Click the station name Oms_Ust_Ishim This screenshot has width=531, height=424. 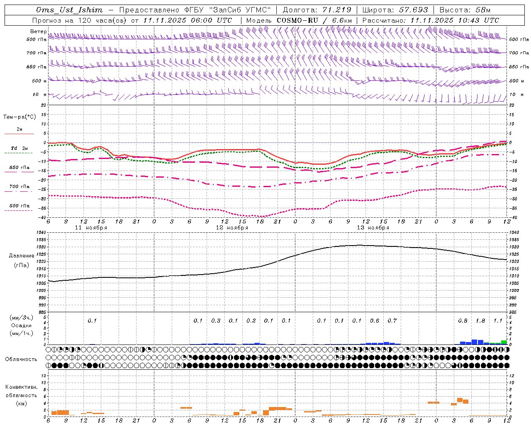69,10
